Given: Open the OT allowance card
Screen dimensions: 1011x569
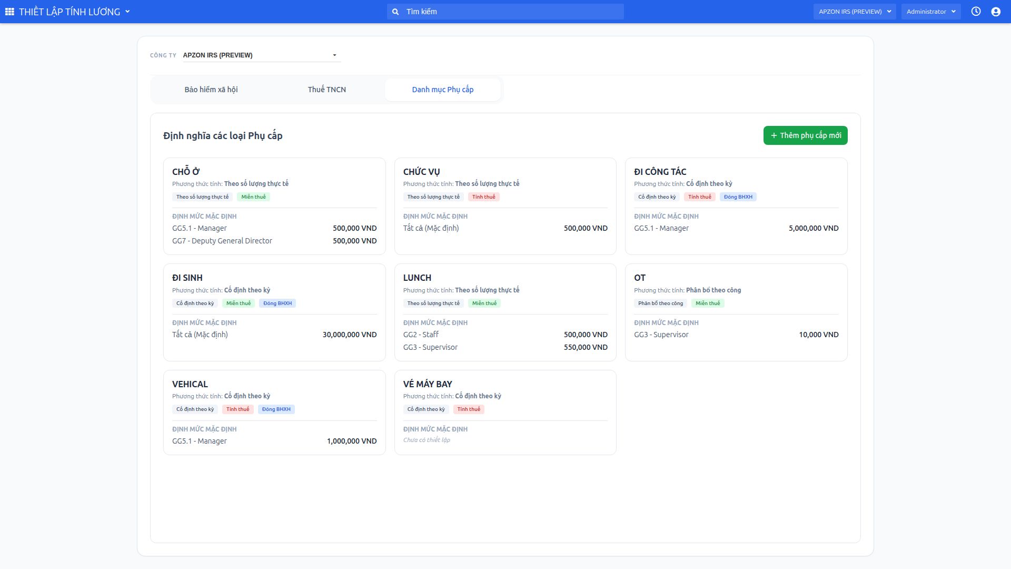Looking at the screenshot, I should point(736,312).
